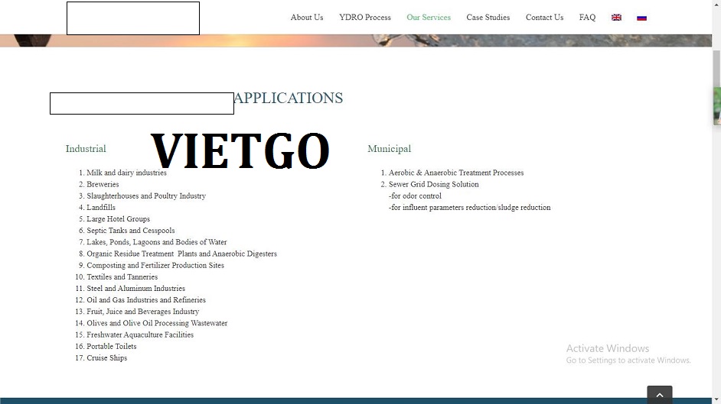Click '-for odor control' text
The image size is (721, 404).
pos(415,196)
